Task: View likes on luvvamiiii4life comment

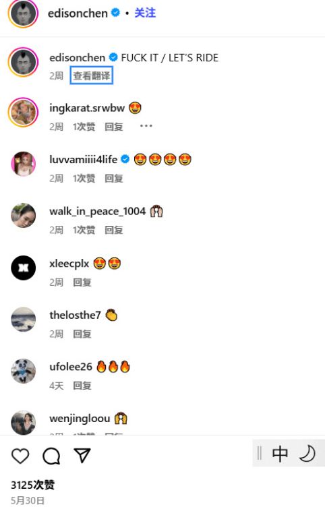Action: (84, 178)
